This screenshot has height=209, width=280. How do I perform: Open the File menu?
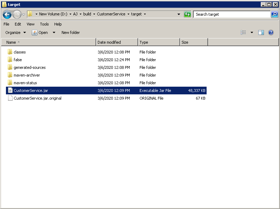6,24
